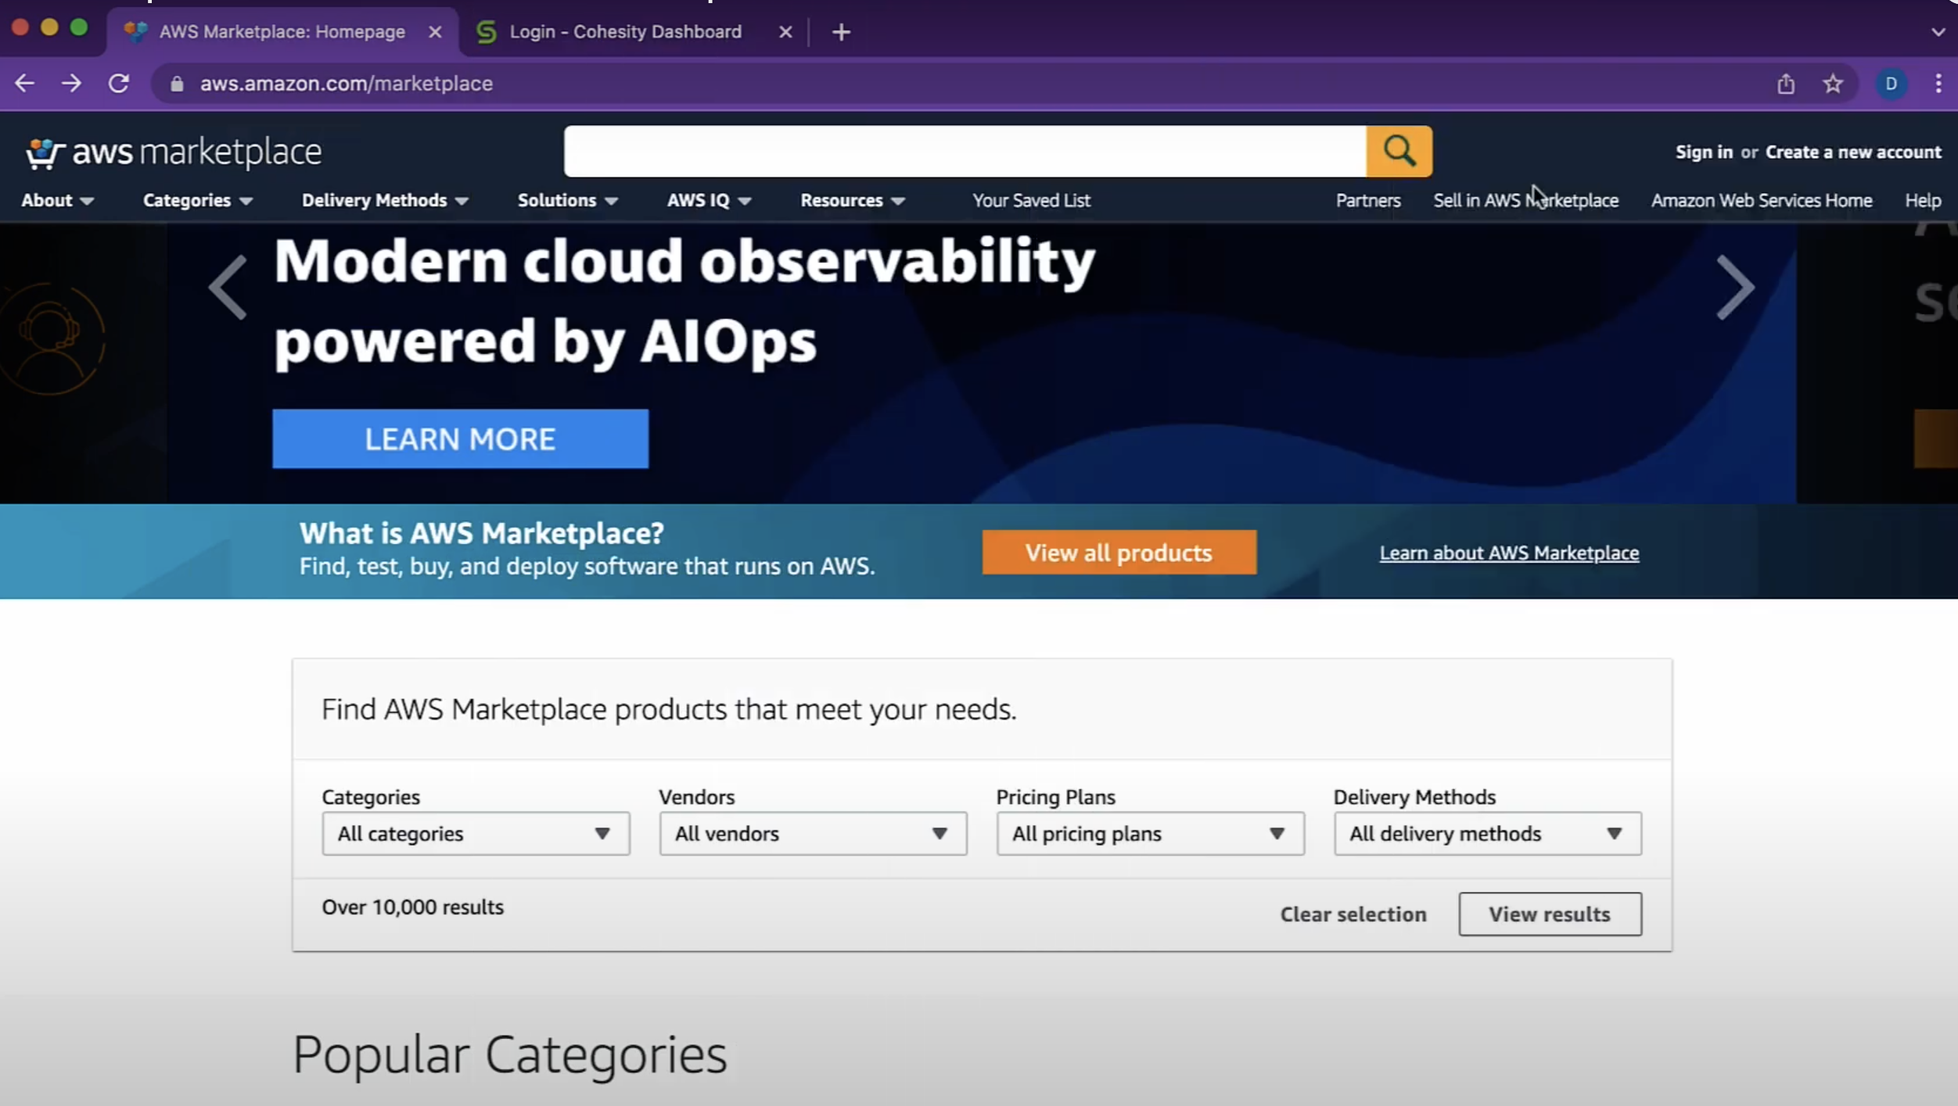Expand the Delivery Methods nav menu
Viewport: 1958px width, 1106px height.
coord(385,200)
